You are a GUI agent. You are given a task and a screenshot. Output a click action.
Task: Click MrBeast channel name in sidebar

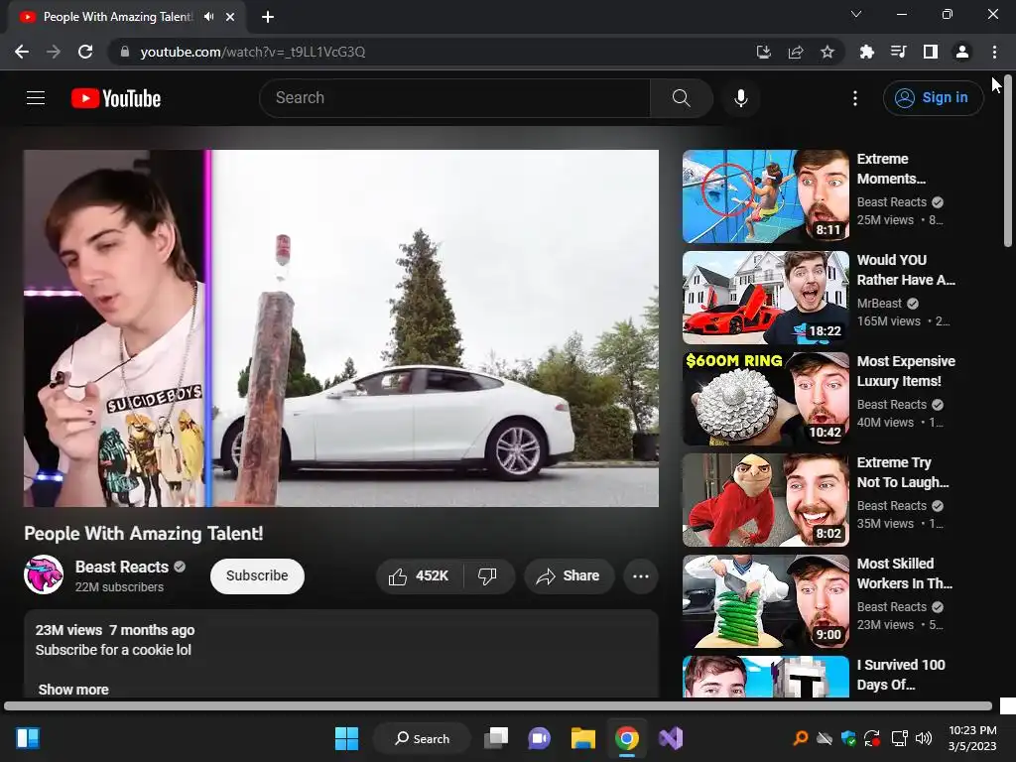tap(879, 304)
